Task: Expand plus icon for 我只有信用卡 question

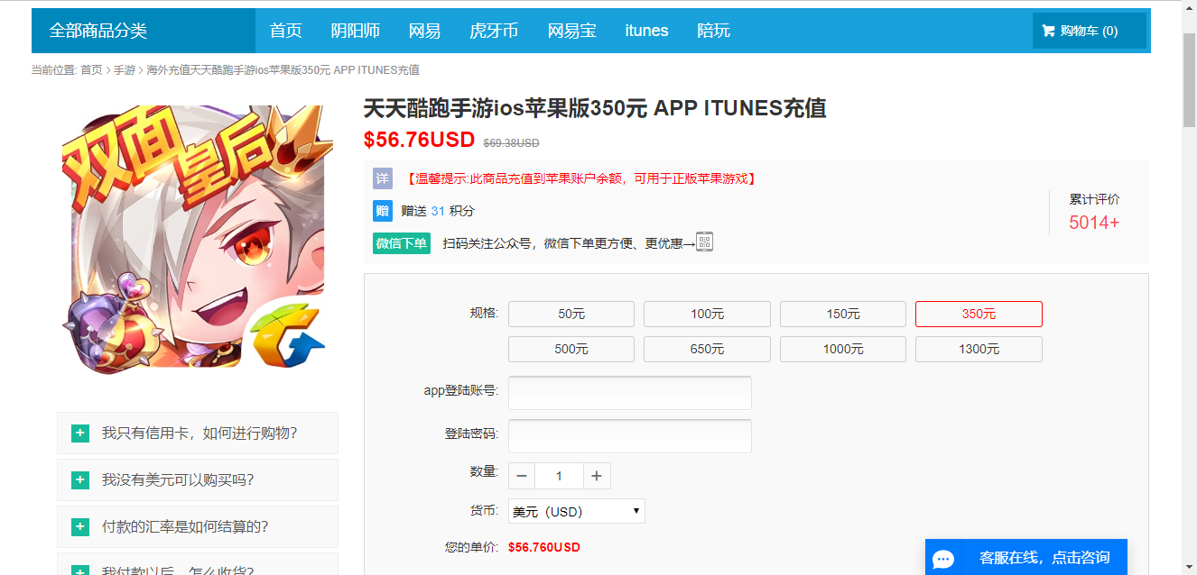Action: pos(80,434)
